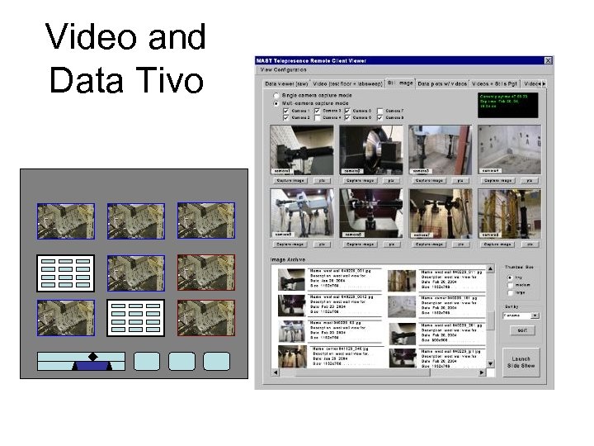Click the Image Archive scroll down arrow
Screen dimensions: 594x446
click(x=490, y=363)
